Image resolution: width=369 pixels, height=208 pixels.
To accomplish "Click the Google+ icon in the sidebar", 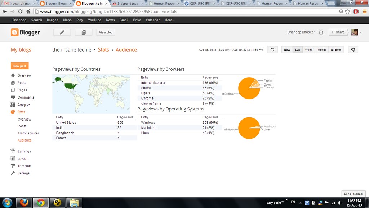I will coord(13,105).
